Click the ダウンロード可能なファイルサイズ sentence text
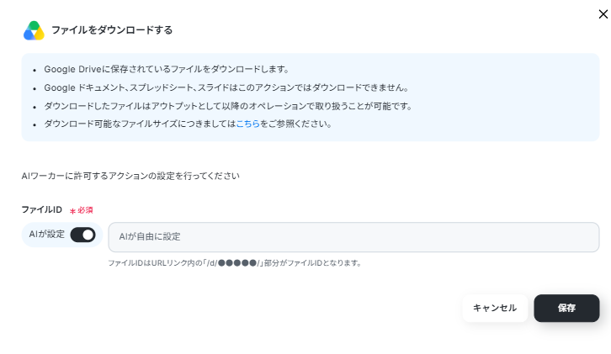 pos(189,124)
